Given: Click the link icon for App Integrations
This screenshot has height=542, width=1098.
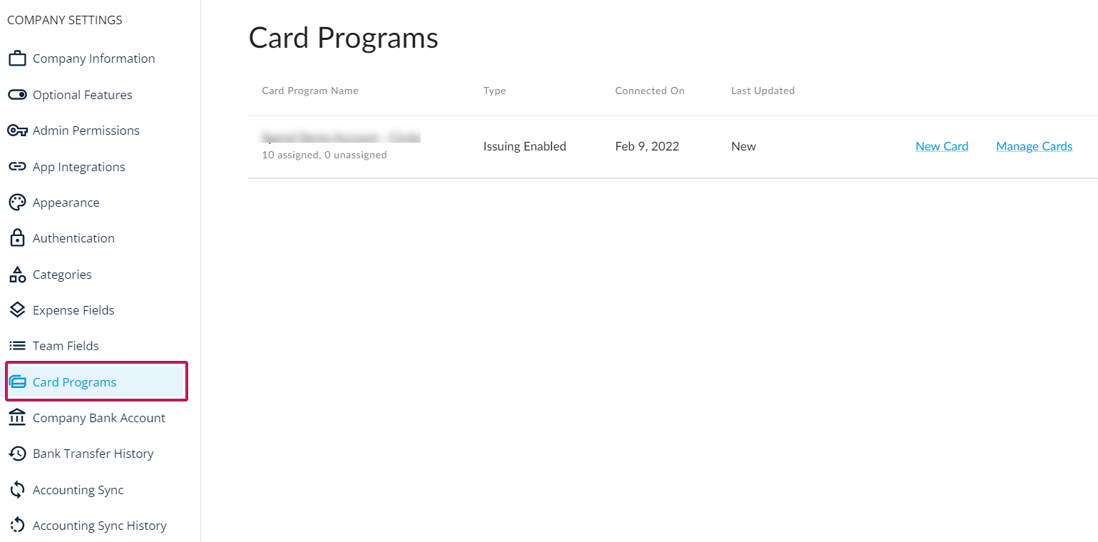Looking at the screenshot, I should [x=17, y=167].
